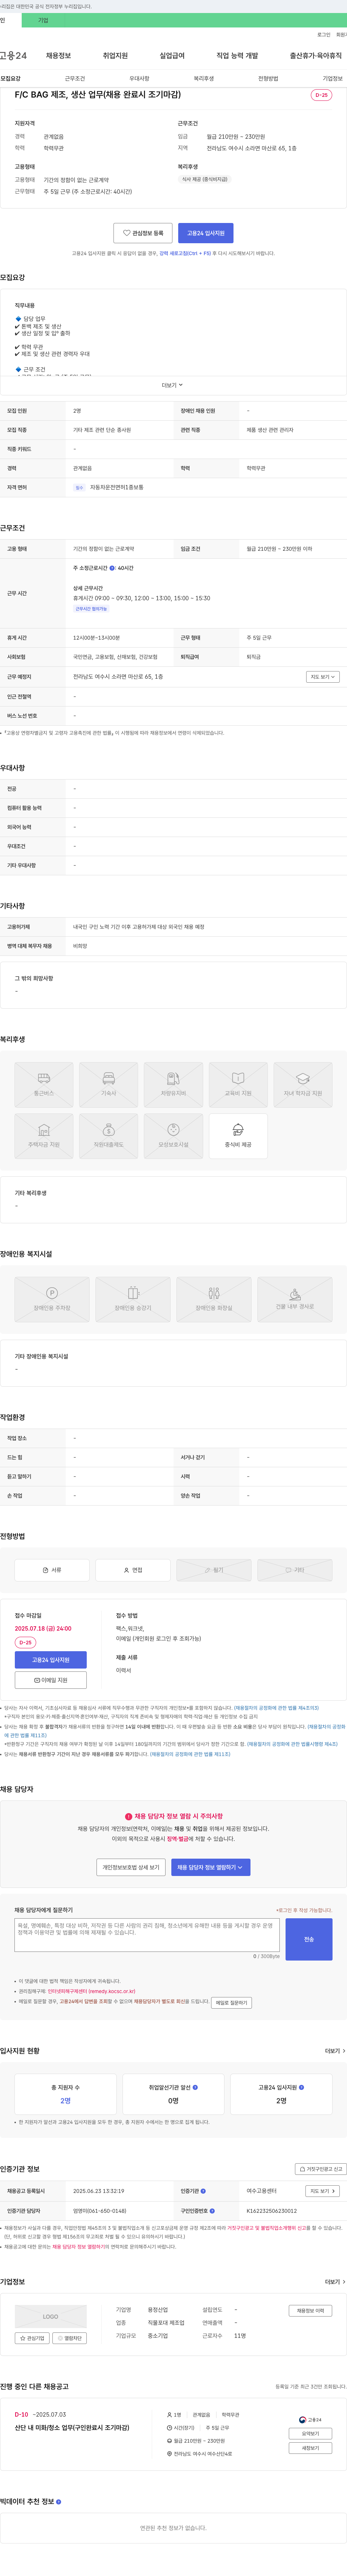This screenshot has width=347, height=2576.
Task: Switch to the green 기업 tab
Action: (43, 20)
